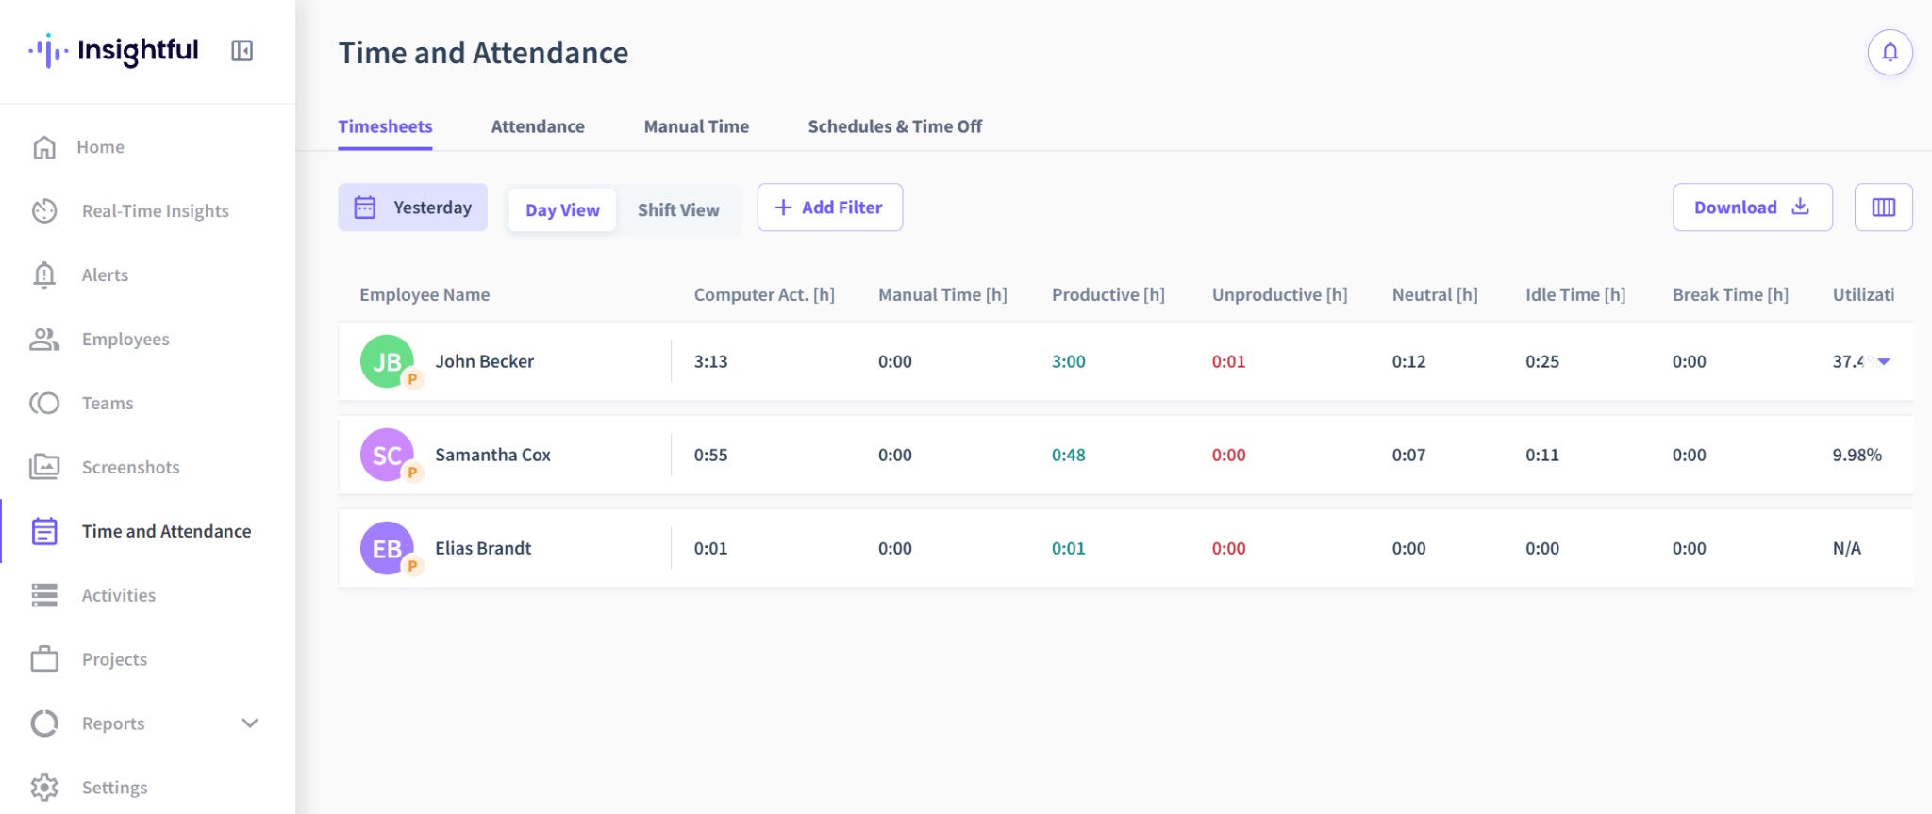Image resolution: width=1932 pixels, height=814 pixels.
Task: Open John Becker's name link
Action: pos(484,361)
